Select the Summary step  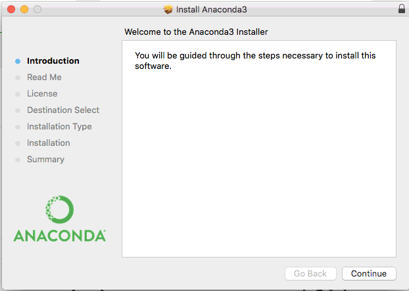tap(45, 160)
